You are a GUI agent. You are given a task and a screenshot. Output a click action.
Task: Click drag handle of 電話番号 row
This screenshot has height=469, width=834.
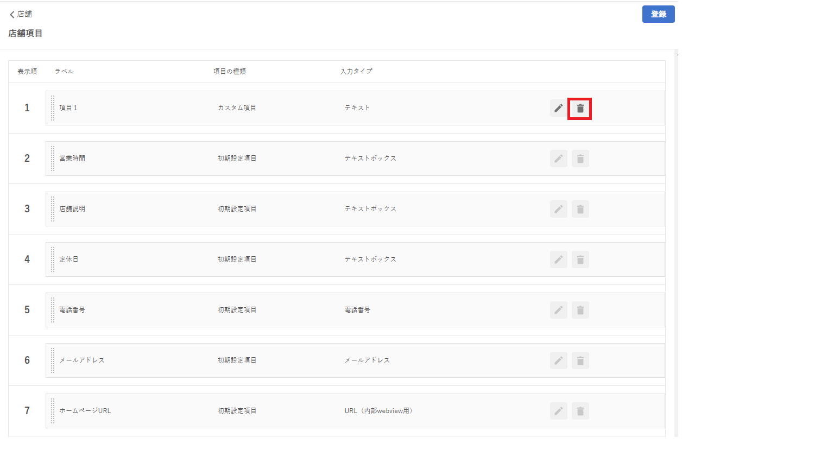(53, 310)
